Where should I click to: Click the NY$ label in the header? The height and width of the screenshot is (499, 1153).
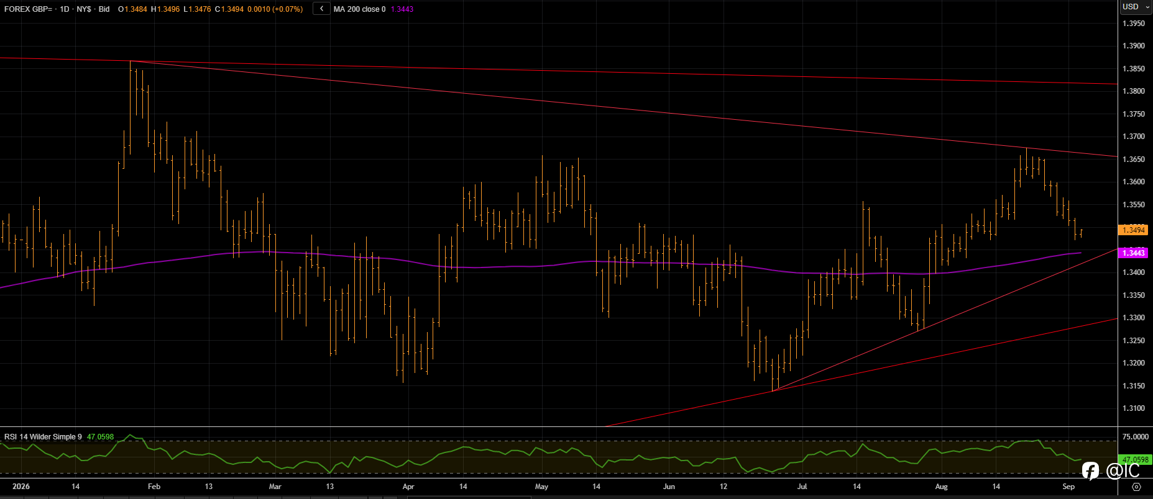pyautogui.click(x=84, y=9)
